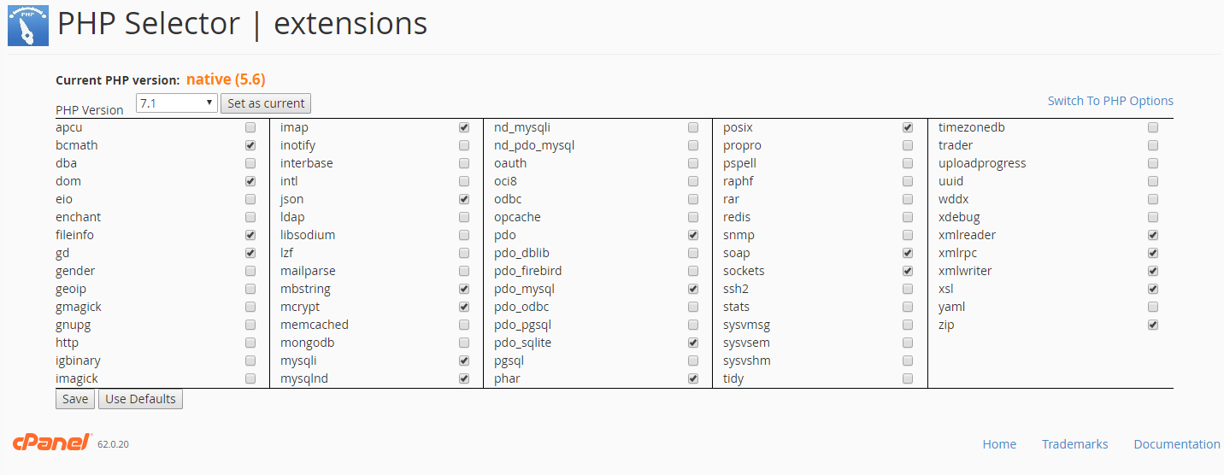1224x475 pixels.
Task: Enable the xdebug extension checkbox
Action: 1153,217
